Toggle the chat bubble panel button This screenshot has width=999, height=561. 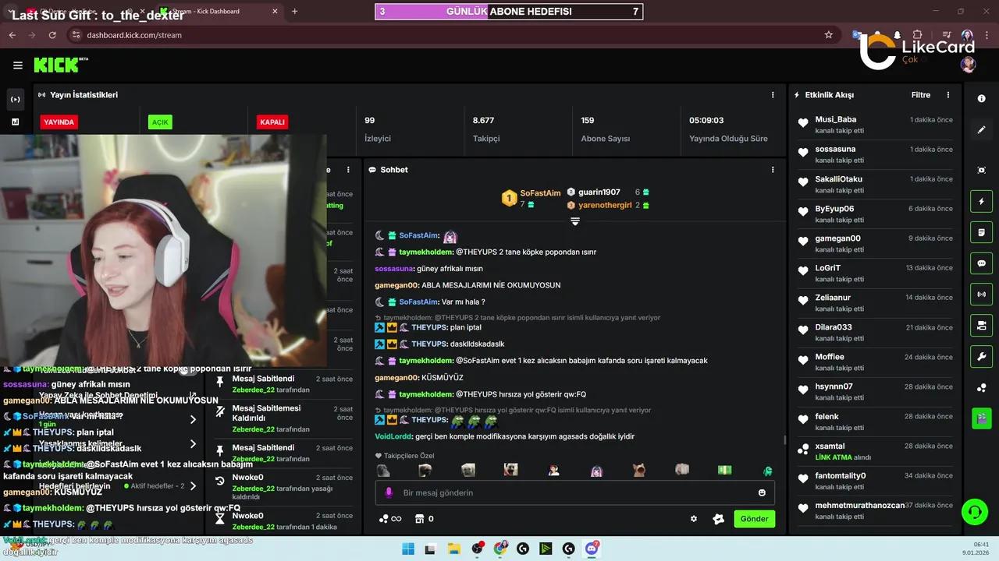[982, 263]
